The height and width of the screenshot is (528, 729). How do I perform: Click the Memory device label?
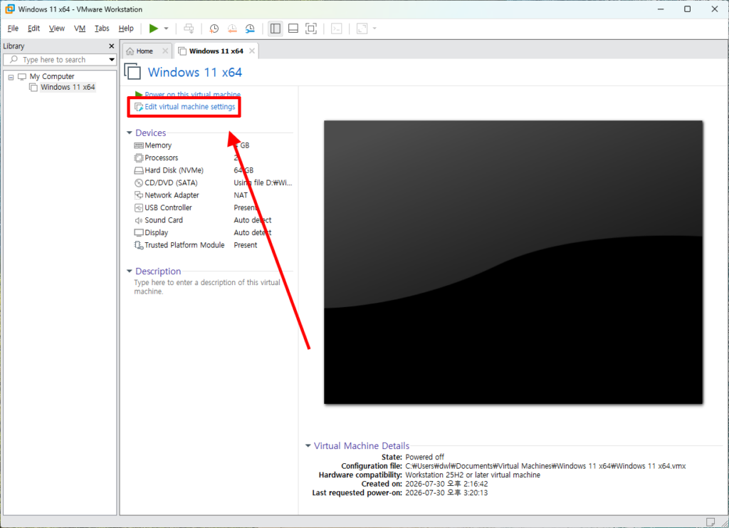coord(158,145)
